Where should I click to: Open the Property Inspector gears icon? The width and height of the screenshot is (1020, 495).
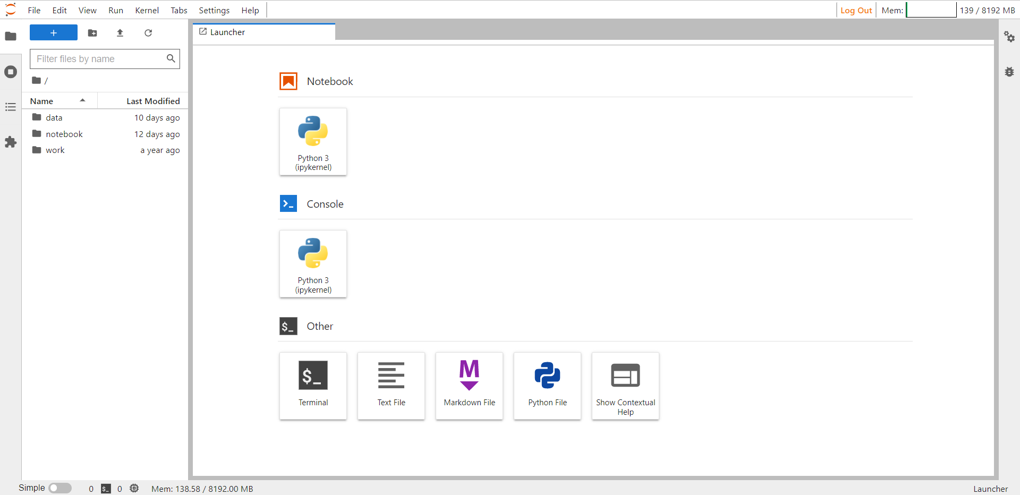point(1009,37)
